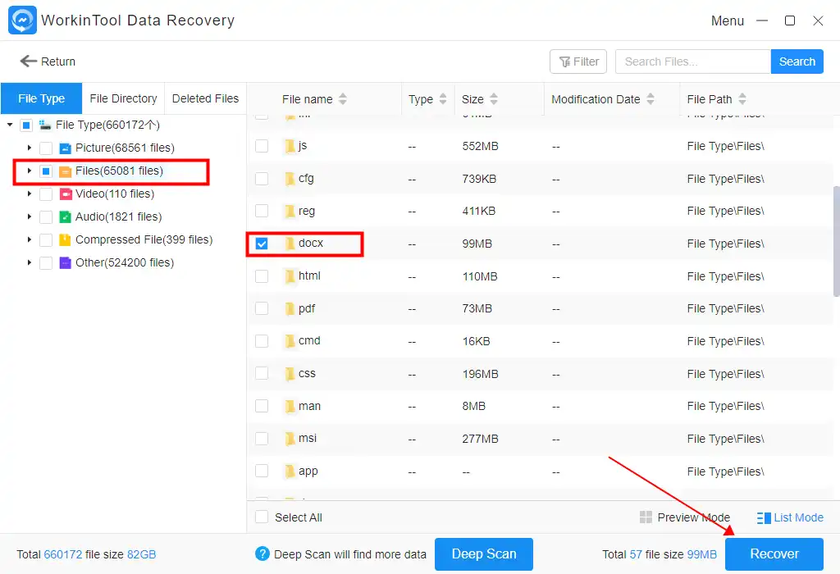Click the Search Files input field
Screen dimensions: 840x574
coord(692,61)
